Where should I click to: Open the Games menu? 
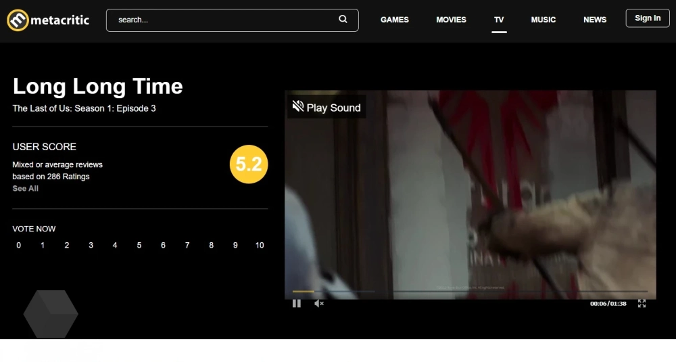395,20
